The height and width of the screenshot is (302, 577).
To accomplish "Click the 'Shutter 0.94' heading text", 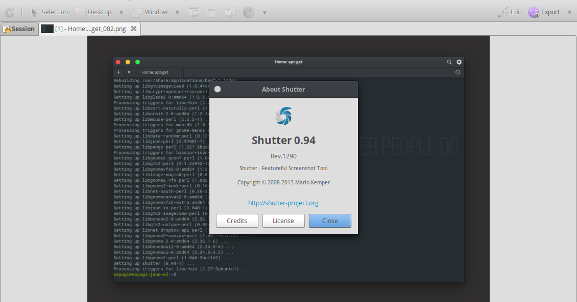I will tap(283, 140).
